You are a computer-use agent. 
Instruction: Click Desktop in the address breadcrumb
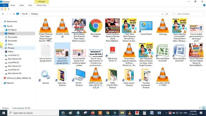(34, 14)
